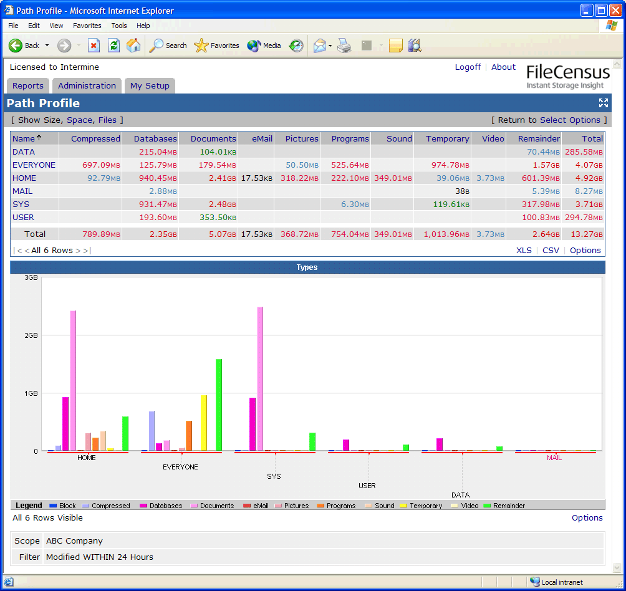Image resolution: width=626 pixels, height=591 pixels.
Task: Export table as XLS
Action: point(524,250)
